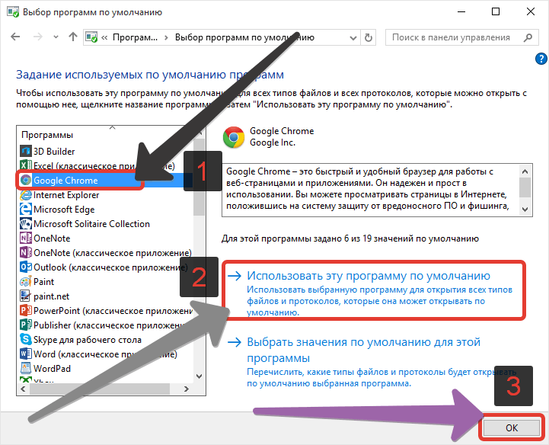
Task: Select the Microsoft Edge icon entry
Action: click(x=26, y=210)
